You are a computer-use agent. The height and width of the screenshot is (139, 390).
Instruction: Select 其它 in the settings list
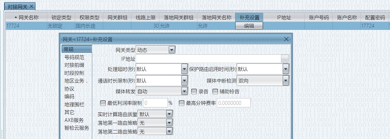[69, 113]
